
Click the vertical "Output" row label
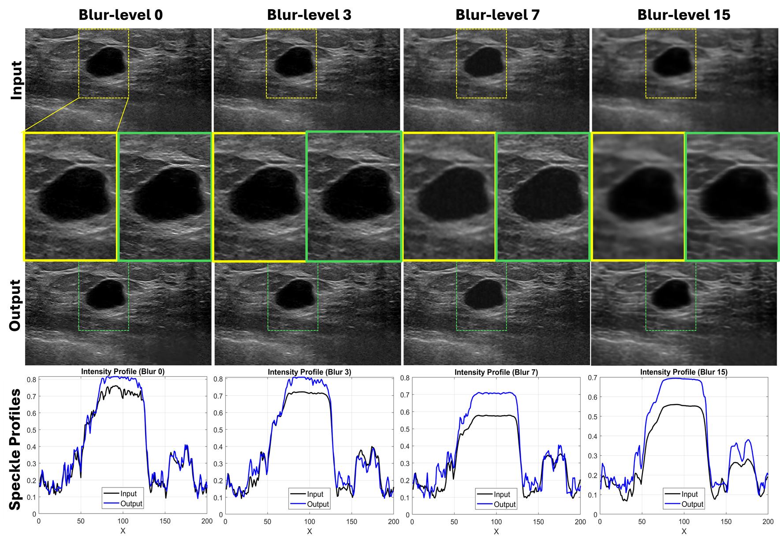click(15, 305)
